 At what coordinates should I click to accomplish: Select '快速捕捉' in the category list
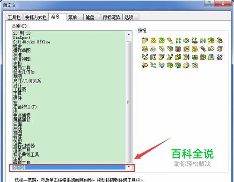(x=22, y=116)
